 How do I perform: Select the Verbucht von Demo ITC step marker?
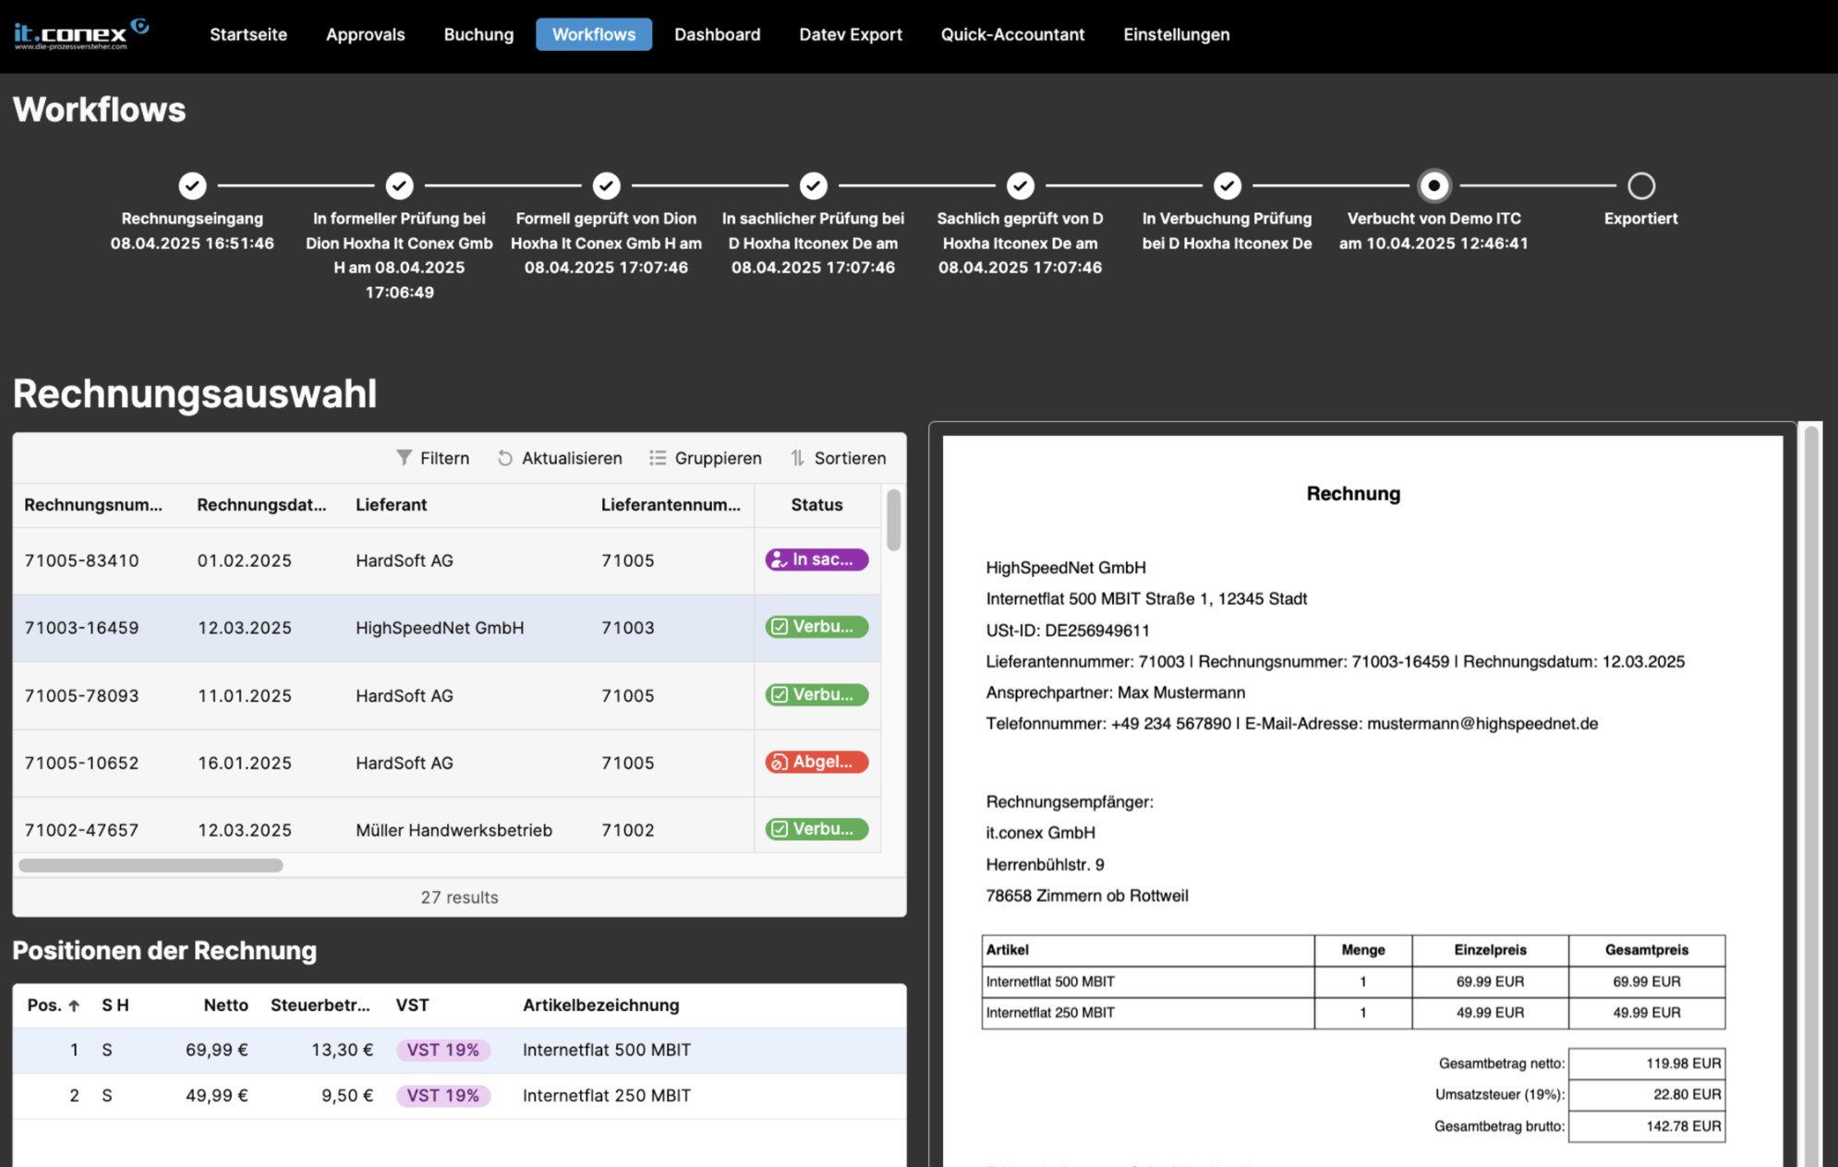[x=1434, y=186]
